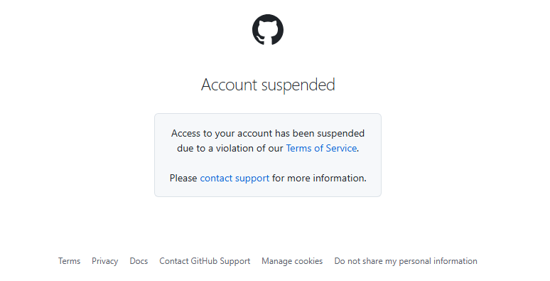This screenshot has height=281, width=550.
Task: Open the Privacy footer link
Action: (x=105, y=261)
